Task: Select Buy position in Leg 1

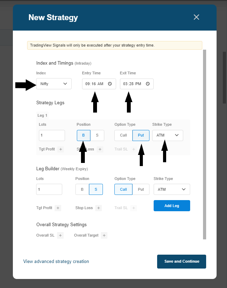Action: [83, 135]
